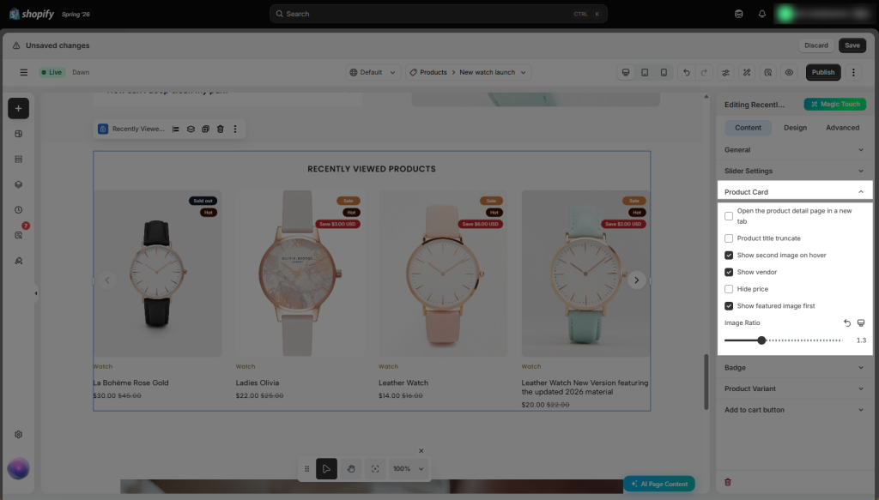This screenshot has height=500, width=879.
Task: Uncheck Show vendor option
Action: 729,272
